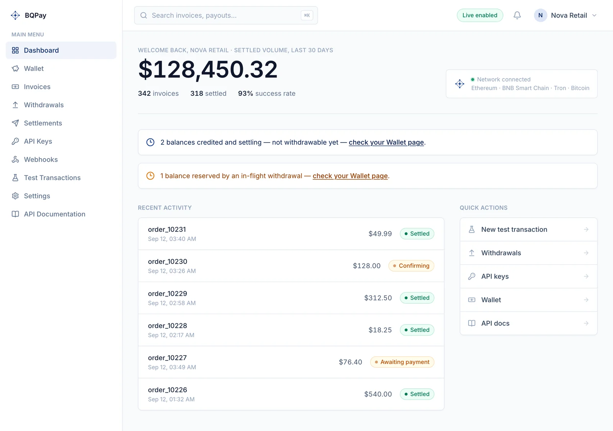Open New test transaction quick action
This screenshot has height=431, width=613.
click(x=529, y=229)
